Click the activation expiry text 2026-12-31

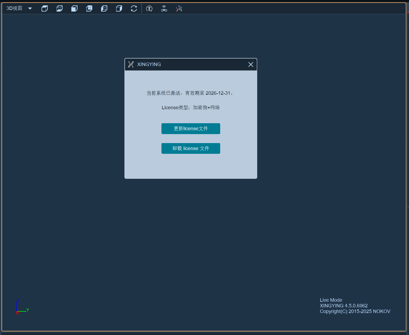click(218, 93)
